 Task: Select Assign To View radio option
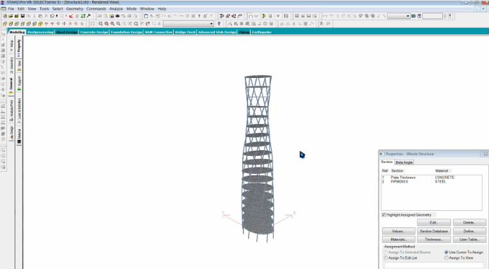coord(446,257)
